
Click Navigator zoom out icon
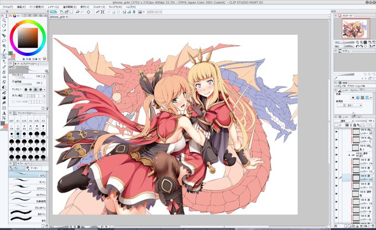click(x=357, y=42)
